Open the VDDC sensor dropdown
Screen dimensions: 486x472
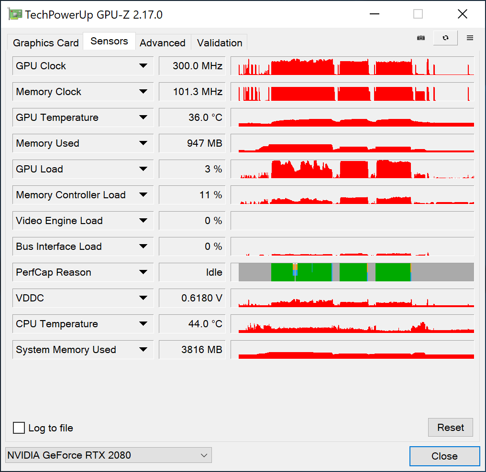click(83, 298)
